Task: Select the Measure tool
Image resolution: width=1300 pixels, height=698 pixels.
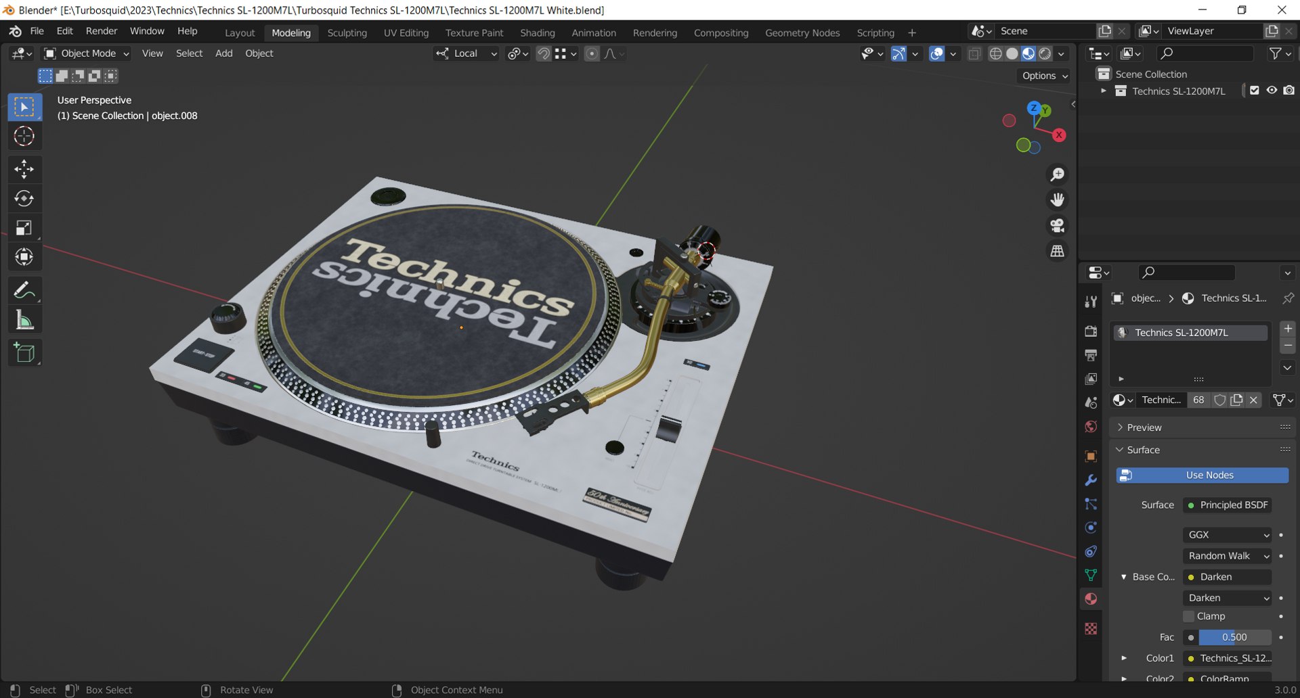Action: [x=24, y=320]
